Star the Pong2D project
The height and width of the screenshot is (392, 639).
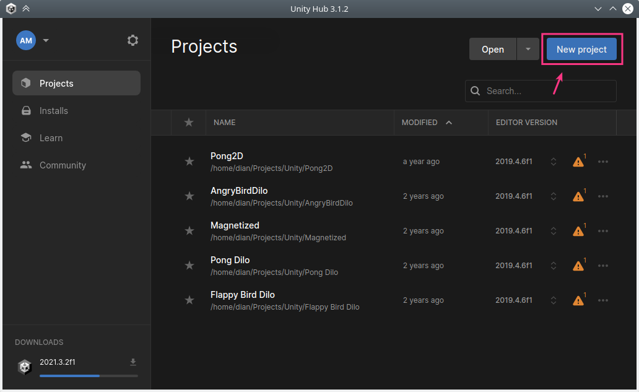(189, 162)
